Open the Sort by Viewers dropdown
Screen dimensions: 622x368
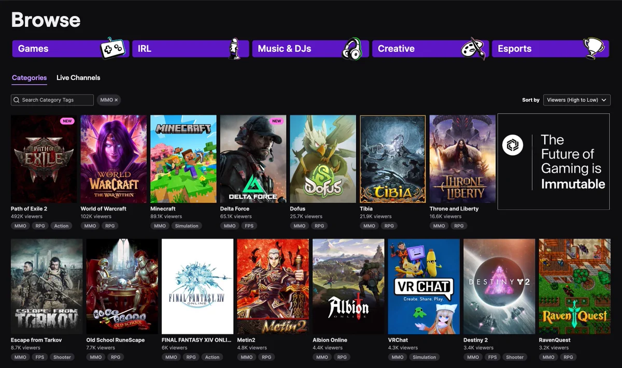click(577, 100)
